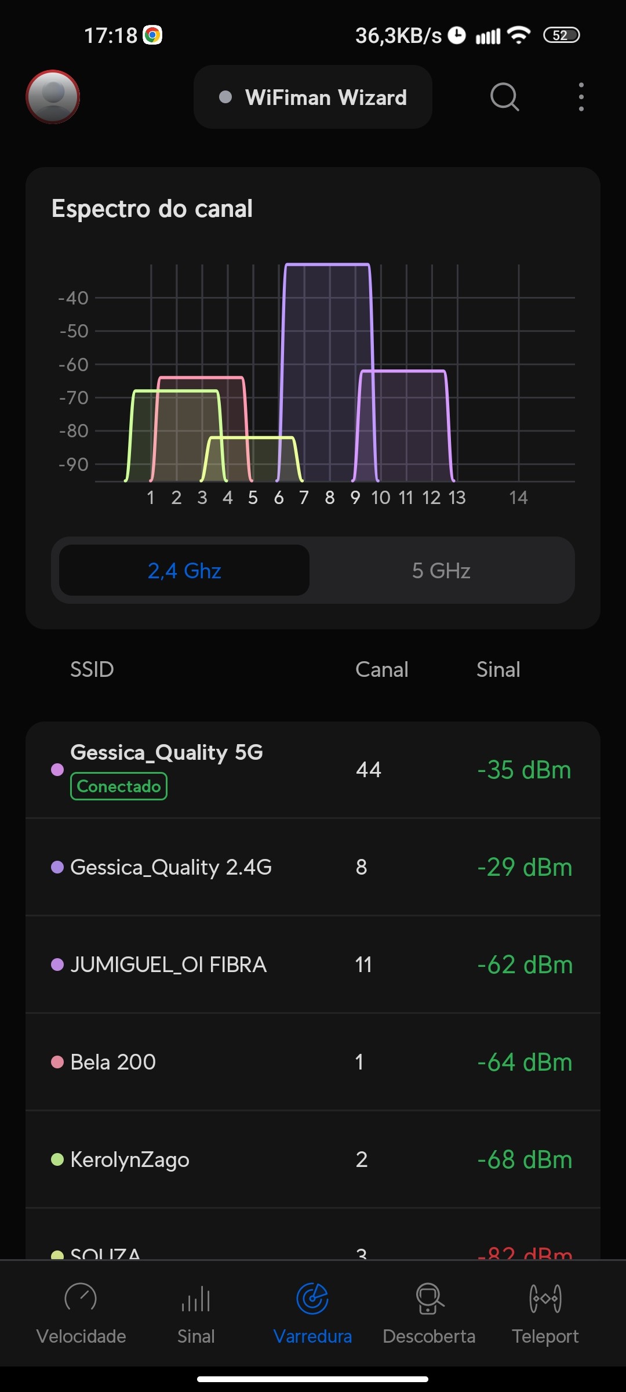Open the three-dot overflow menu
This screenshot has width=626, height=1392.
[x=581, y=97]
